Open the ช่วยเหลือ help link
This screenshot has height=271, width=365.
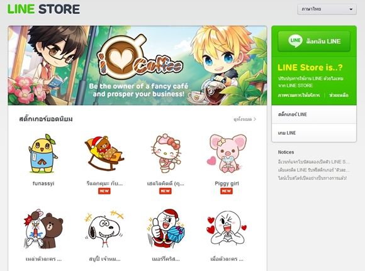339,95
